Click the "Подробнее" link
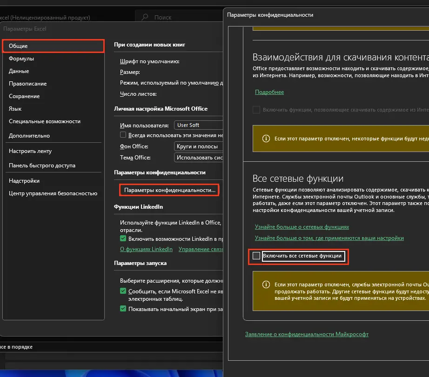The height and width of the screenshot is (377, 429). (269, 92)
